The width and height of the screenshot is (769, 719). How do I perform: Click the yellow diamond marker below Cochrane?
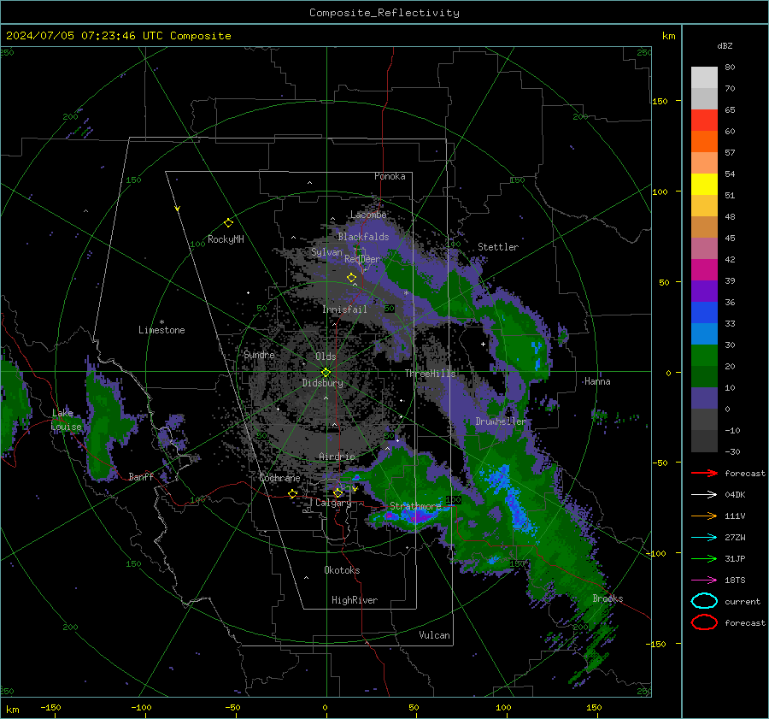point(293,493)
